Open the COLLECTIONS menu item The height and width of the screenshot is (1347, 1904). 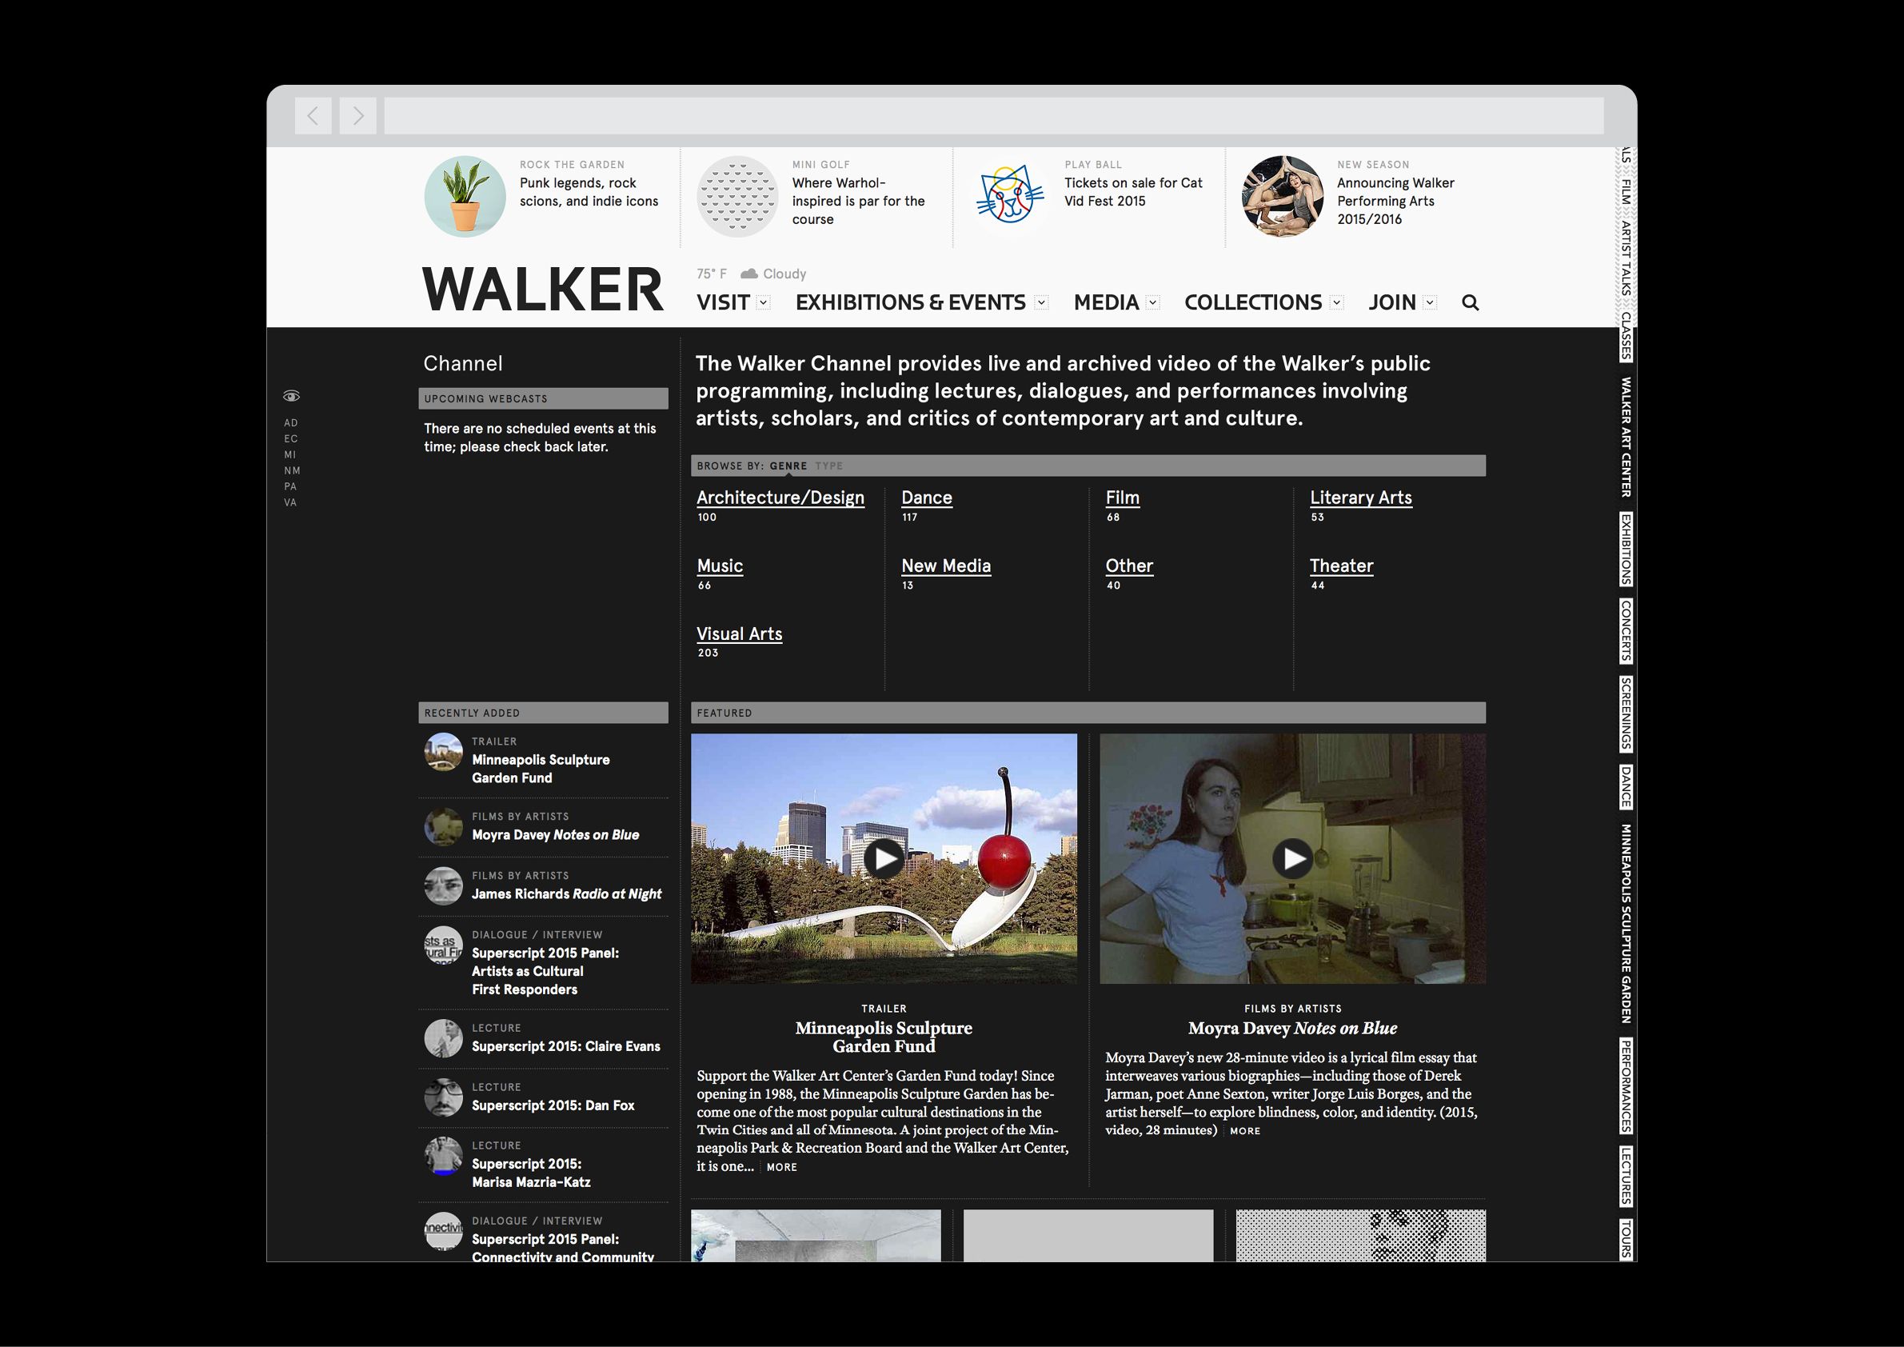click(1253, 302)
